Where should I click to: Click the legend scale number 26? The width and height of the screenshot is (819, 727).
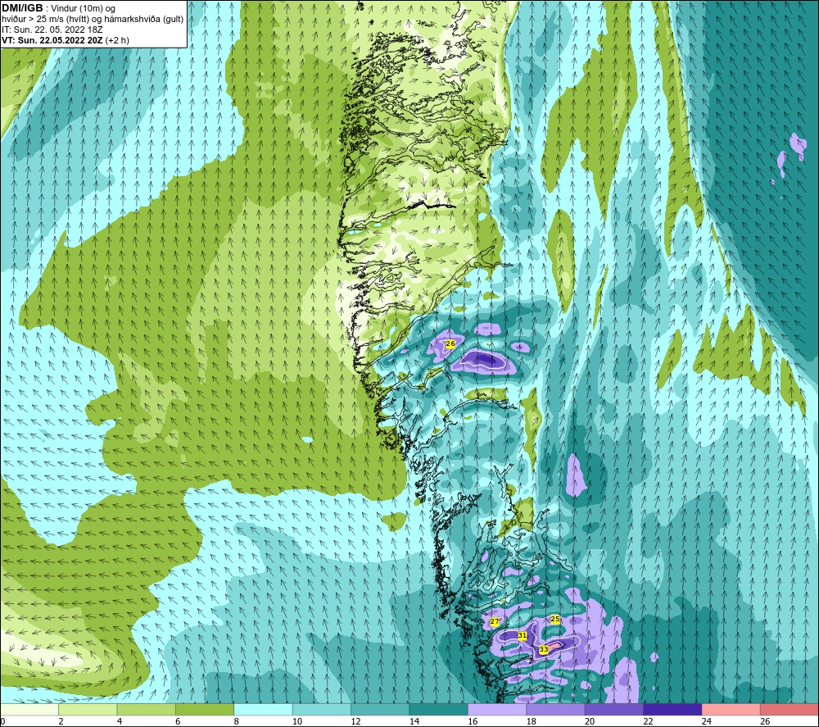tap(765, 722)
